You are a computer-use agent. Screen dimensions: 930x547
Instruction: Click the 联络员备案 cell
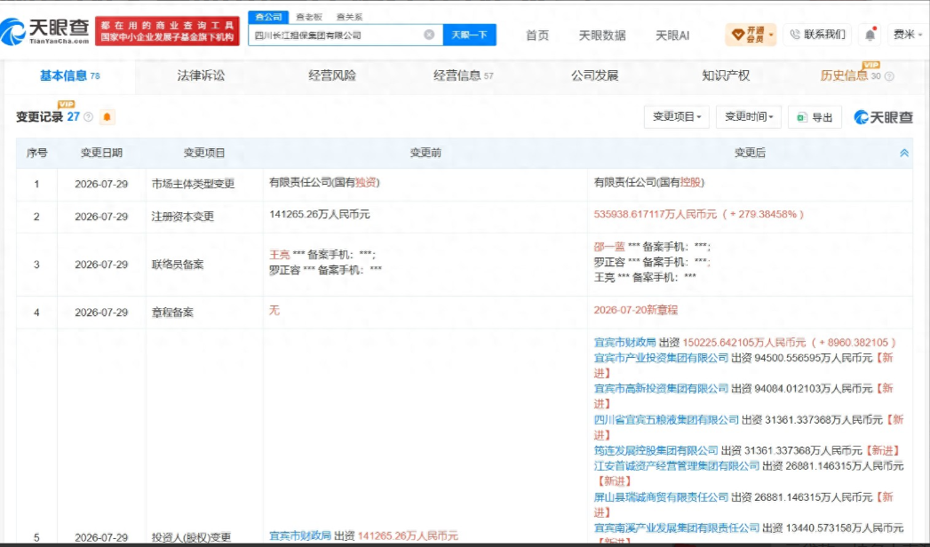pos(178,265)
